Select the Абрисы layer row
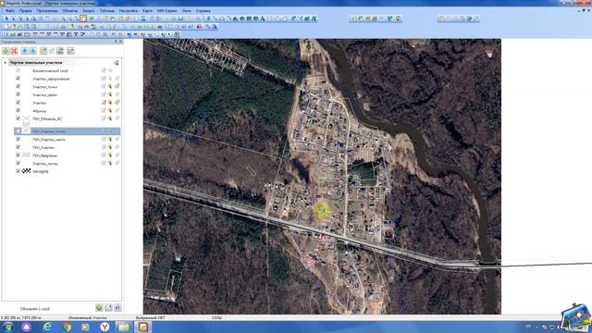This screenshot has height=333, width=592. point(68,111)
